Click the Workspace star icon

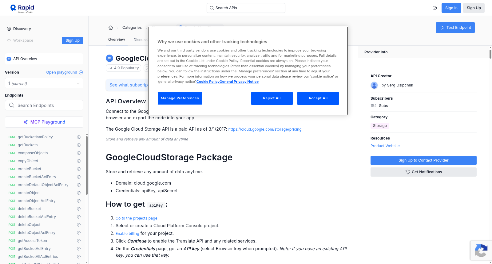click(9, 40)
